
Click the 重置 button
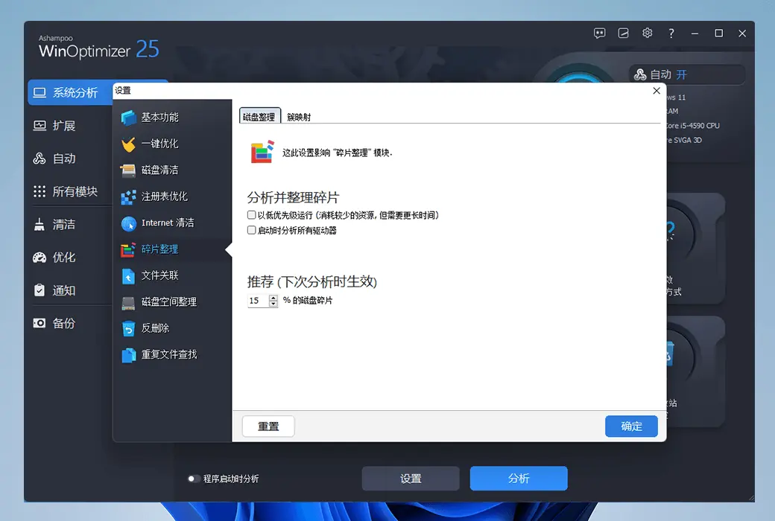(268, 426)
